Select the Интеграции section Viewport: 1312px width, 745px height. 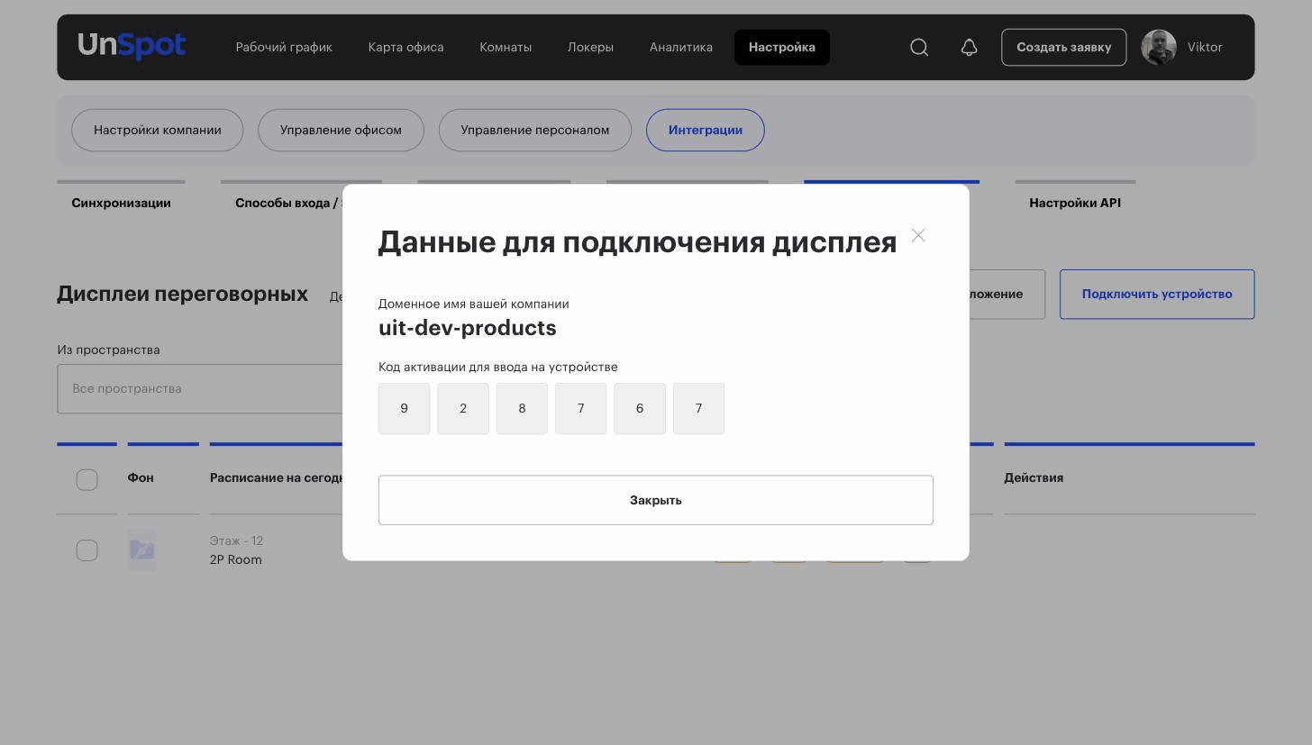tap(706, 130)
